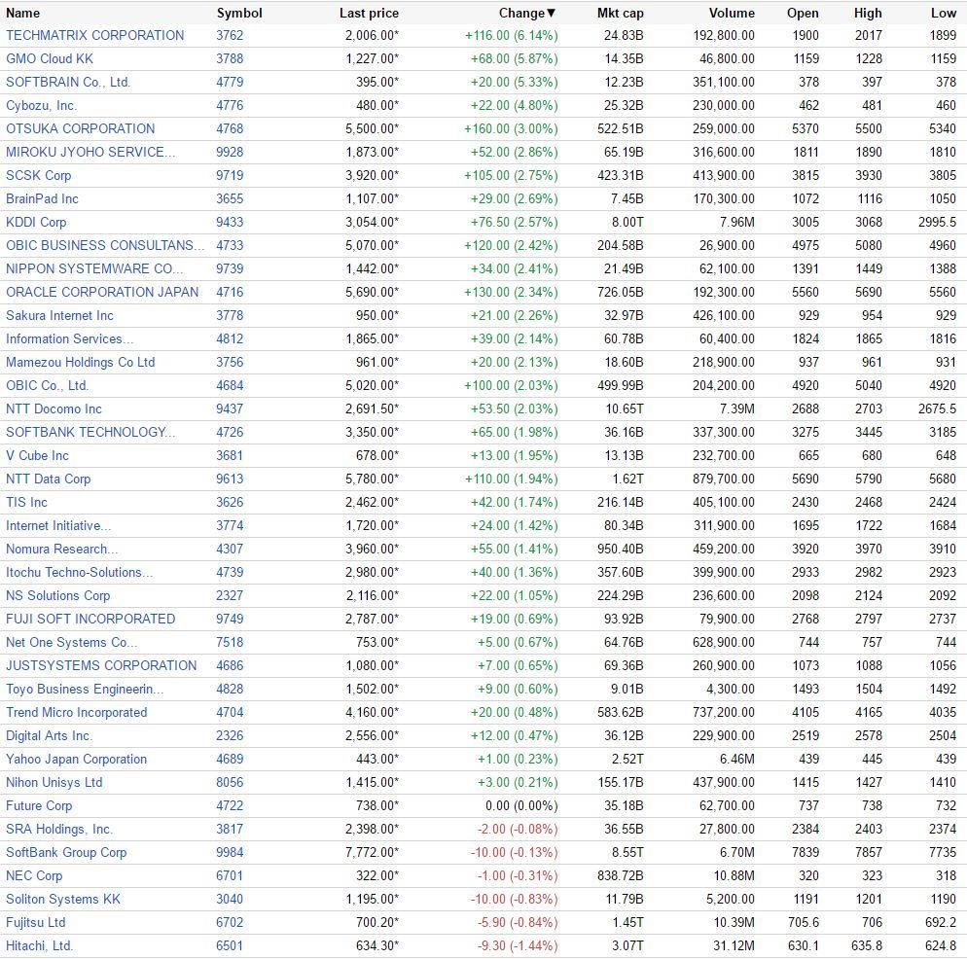Select SoftBank Group market cap 8.55T
This screenshot has width=967, height=959.
pyautogui.click(x=627, y=853)
